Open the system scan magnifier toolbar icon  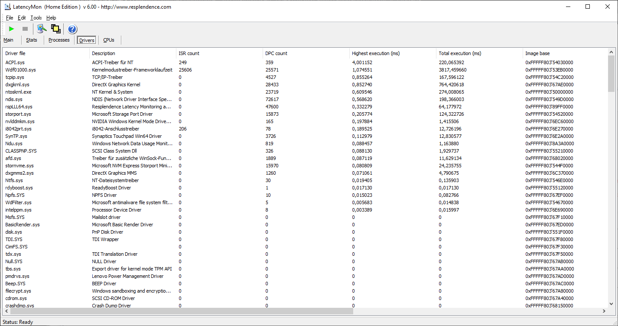point(42,29)
